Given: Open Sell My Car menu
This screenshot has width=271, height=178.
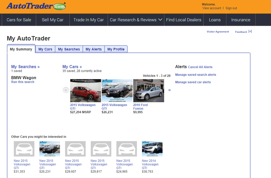Looking at the screenshot, I should pyautogui.click(x=53, y=20).
